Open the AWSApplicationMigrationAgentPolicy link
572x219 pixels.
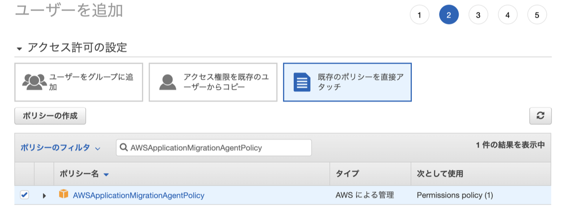(x=139, y=195)
